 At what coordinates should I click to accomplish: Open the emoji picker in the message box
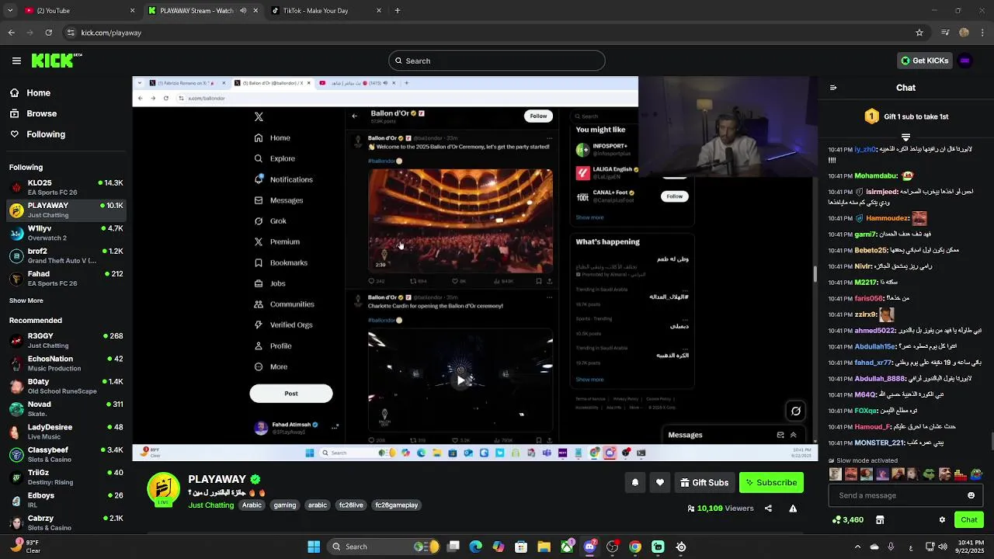tap(971, 495)
